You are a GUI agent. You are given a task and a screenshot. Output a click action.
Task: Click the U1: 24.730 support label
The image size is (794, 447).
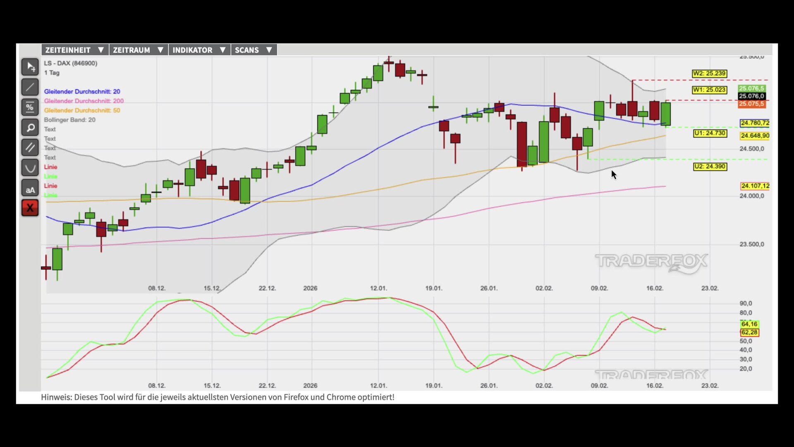click(x=710, y=133)
